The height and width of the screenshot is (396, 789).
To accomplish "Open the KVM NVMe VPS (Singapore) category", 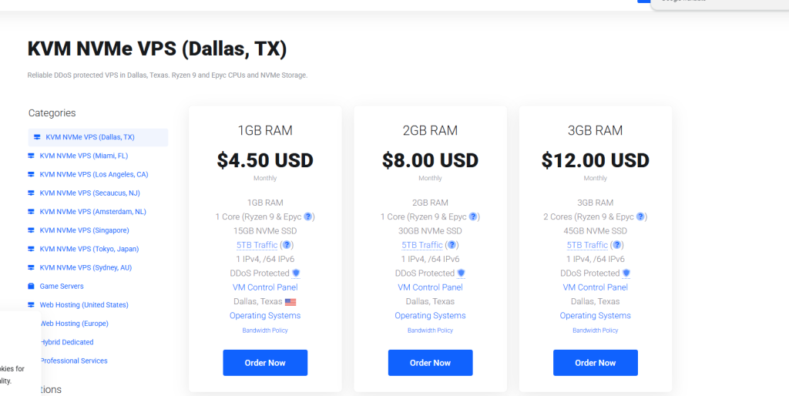I will (84, 230).
